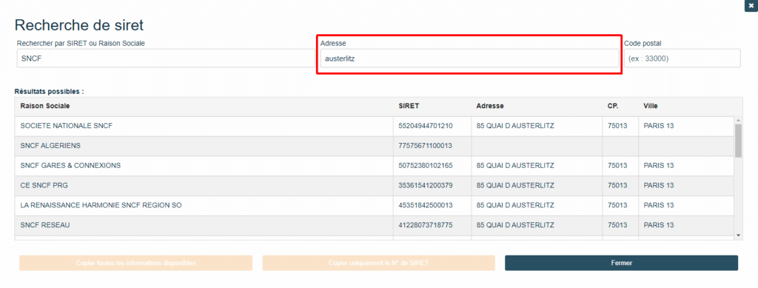Select the CE SNCF PRG row
Screen dimensions: 758x288
coord(375,186)
